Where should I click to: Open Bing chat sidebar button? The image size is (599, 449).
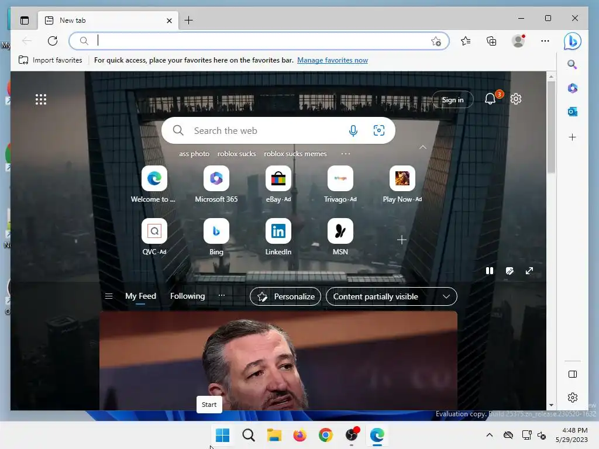(x=572, y=42)
